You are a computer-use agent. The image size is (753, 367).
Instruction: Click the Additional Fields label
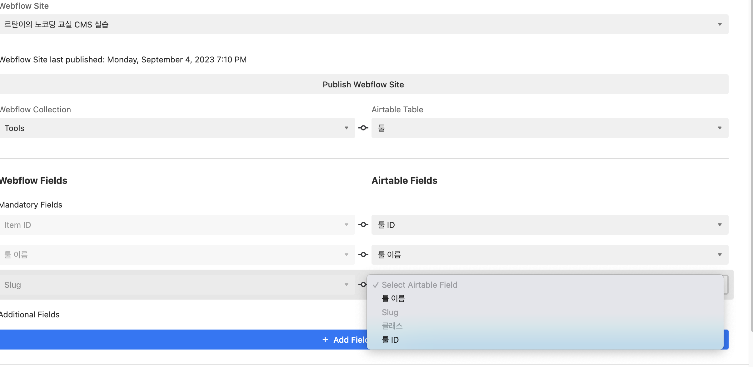[x=30, y=315]
